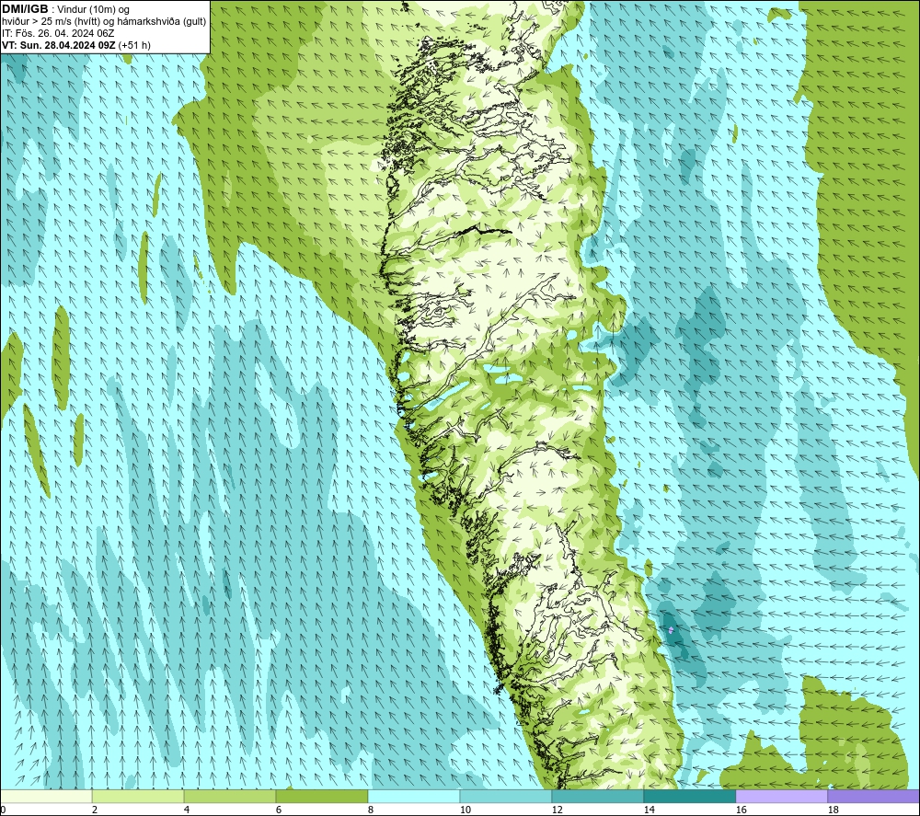Click the purple 18+ m/s legend swatch
The width and height of the screenshot is (920, 816).
(874, 797)
